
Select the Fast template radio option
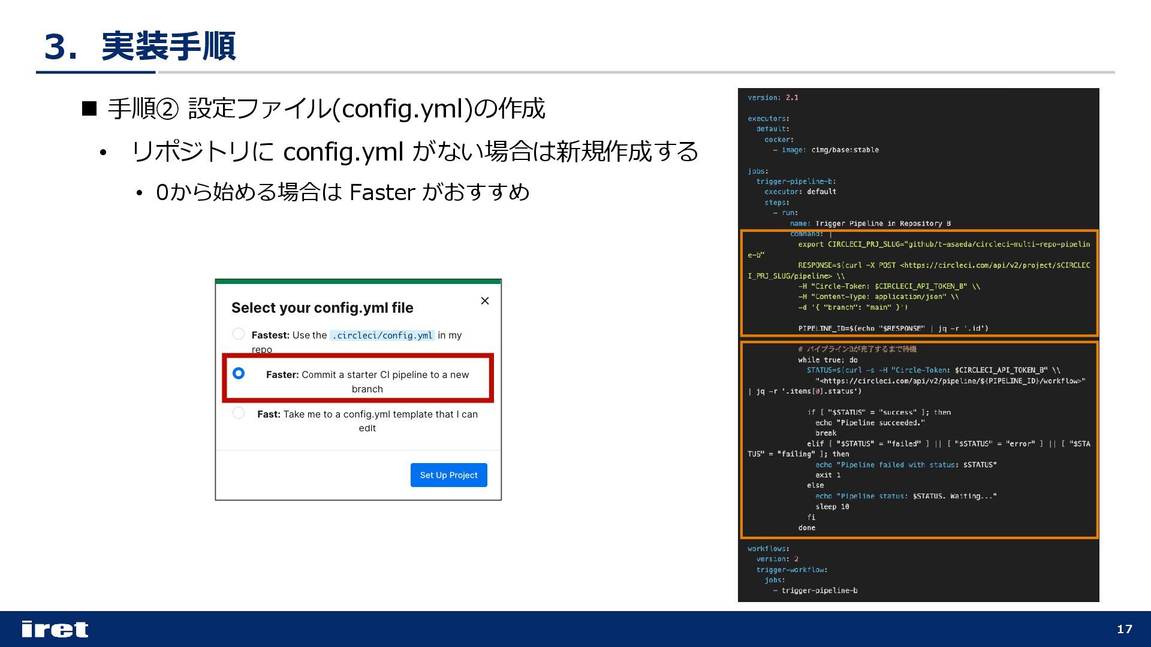(x=239, y=413)
